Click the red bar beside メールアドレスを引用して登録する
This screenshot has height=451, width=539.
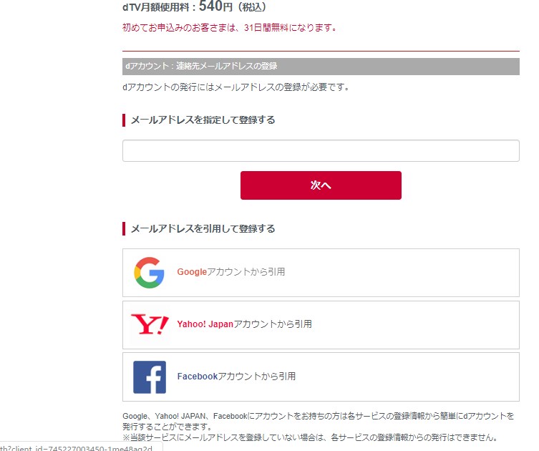click(124, 228)
